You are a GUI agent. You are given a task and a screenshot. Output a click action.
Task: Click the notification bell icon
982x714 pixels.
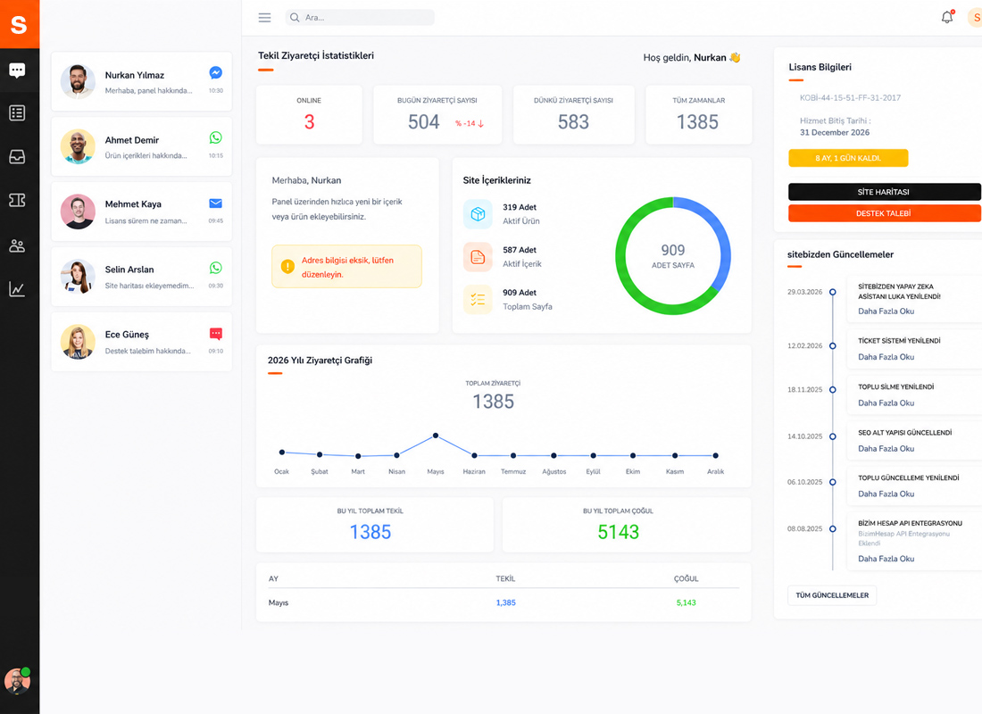947,17
